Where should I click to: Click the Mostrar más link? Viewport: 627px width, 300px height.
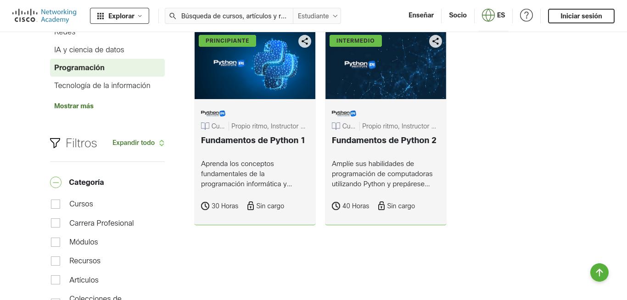click(x=74, y=106)
